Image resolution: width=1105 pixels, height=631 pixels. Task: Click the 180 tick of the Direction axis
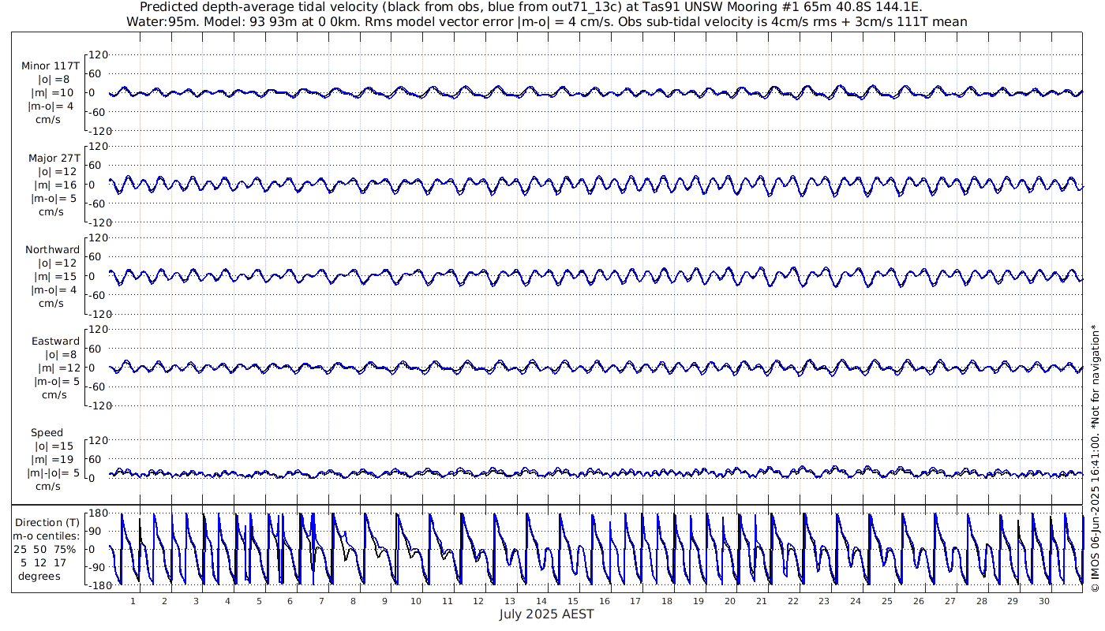(x=96, y=513)
